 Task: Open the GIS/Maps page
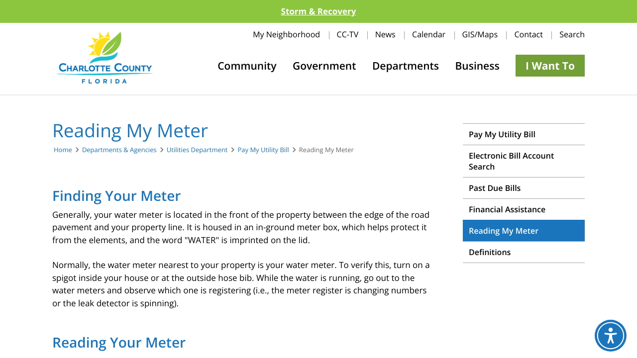coord(479,34)
